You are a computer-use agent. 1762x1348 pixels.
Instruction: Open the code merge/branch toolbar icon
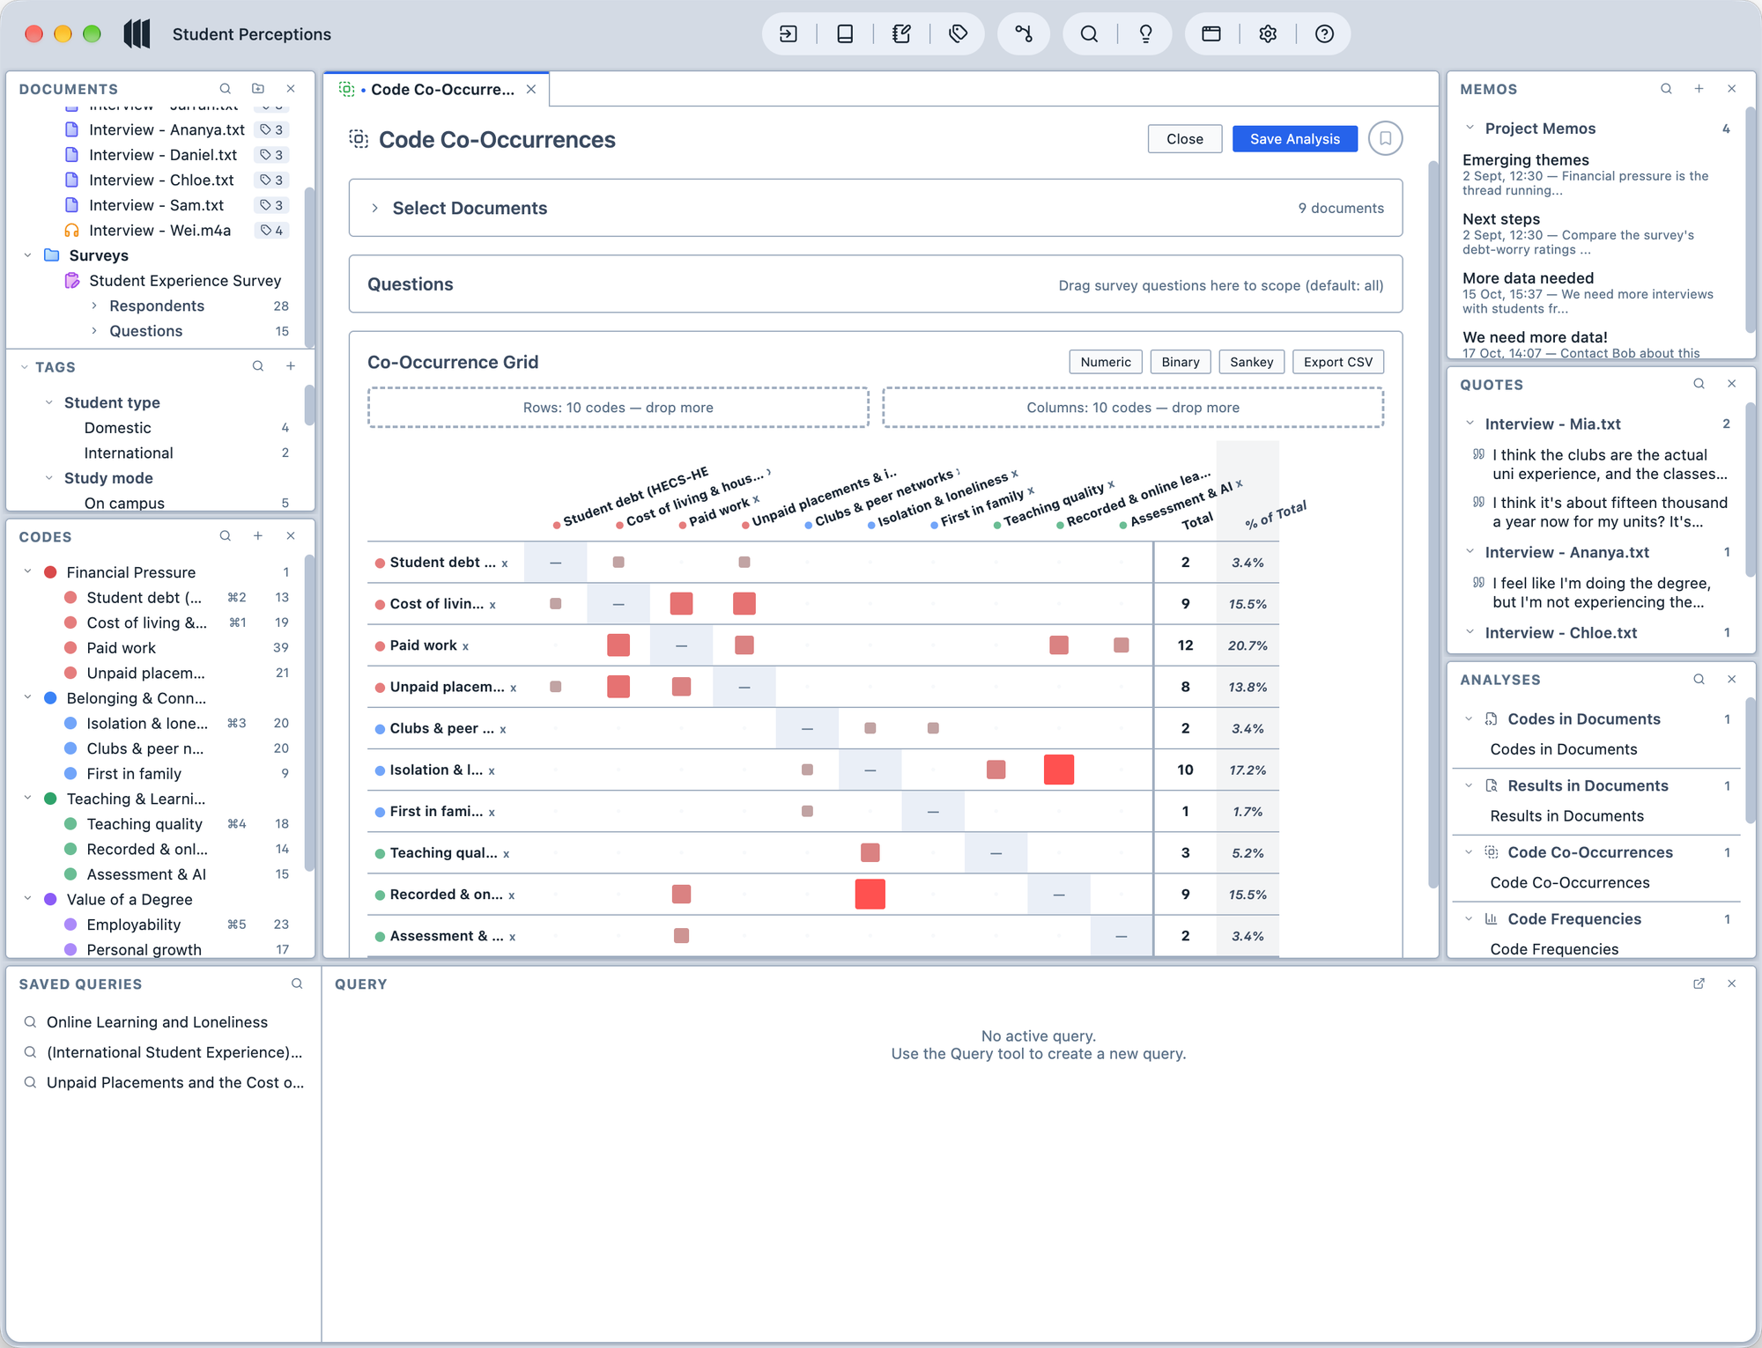[x=1024, y=34]
